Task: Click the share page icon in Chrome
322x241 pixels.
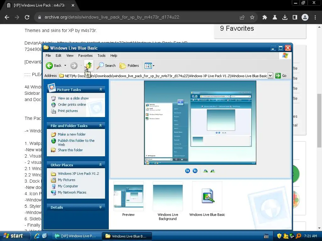Action: (242, 18)
